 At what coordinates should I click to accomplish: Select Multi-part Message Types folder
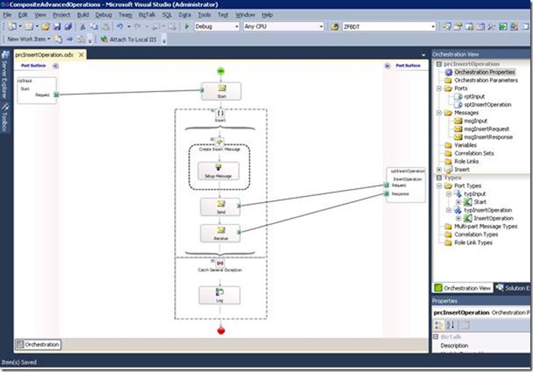coord(486,226)
